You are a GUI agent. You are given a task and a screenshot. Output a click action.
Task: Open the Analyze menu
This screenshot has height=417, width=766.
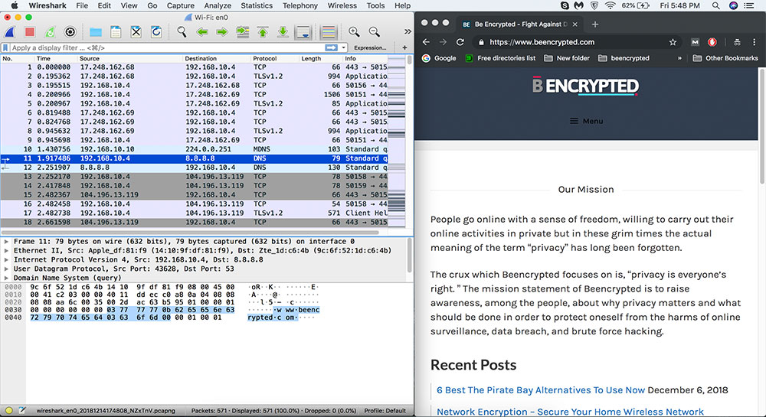click(x=218, y=5)
